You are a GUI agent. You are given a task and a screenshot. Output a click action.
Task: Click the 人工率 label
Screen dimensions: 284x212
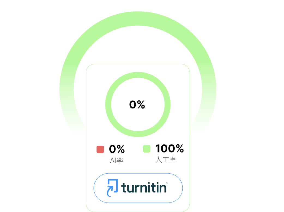166,160
